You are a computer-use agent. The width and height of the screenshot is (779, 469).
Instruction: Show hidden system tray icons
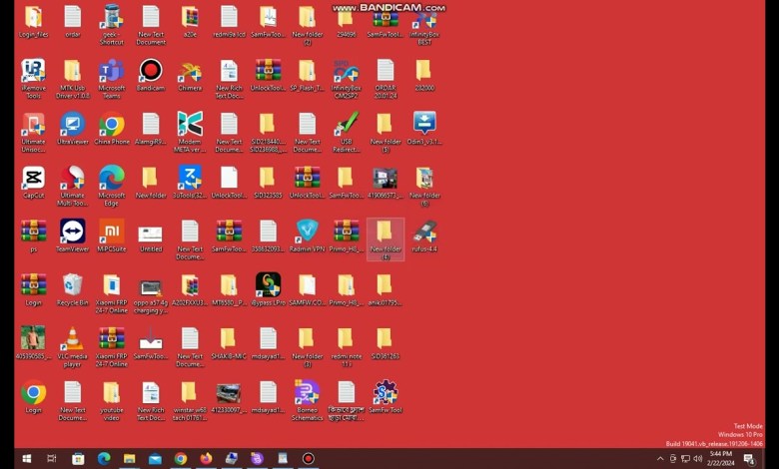click(x=660, y=459)
